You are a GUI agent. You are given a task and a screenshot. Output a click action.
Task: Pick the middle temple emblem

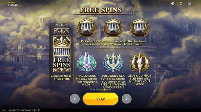[x=113, y=28]
